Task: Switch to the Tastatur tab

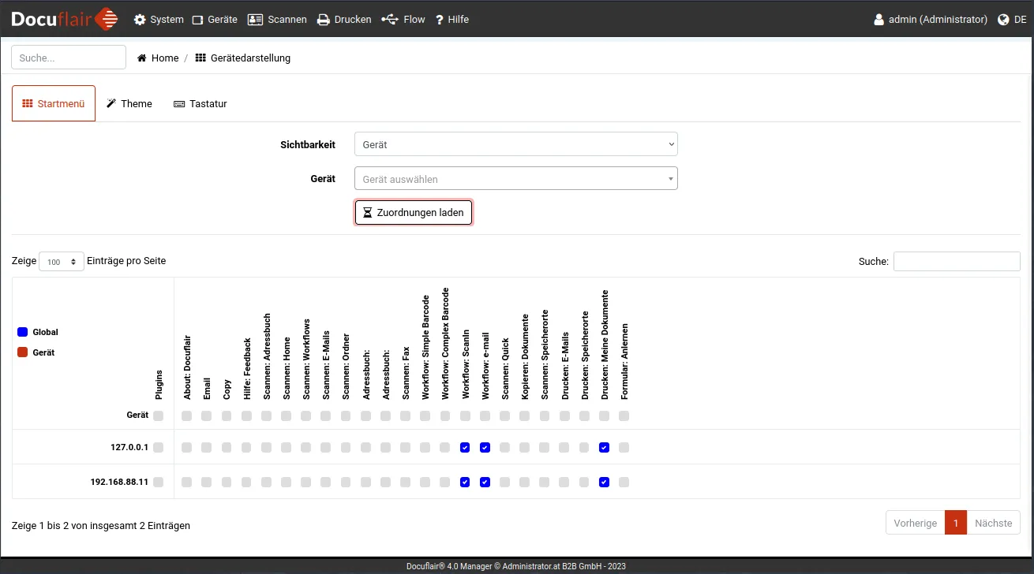Action: [200, 104]
